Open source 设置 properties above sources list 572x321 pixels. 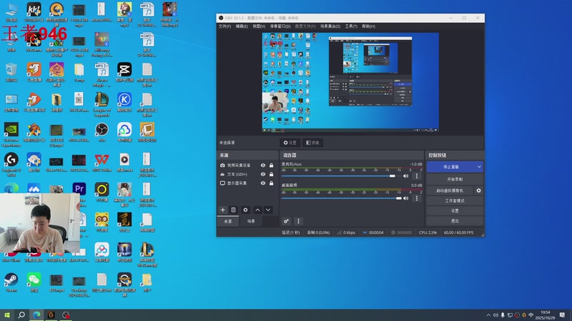pyautogui.click(x=290, y=143)
